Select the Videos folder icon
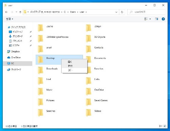This screenshot has height=131, width=170. 88,113
